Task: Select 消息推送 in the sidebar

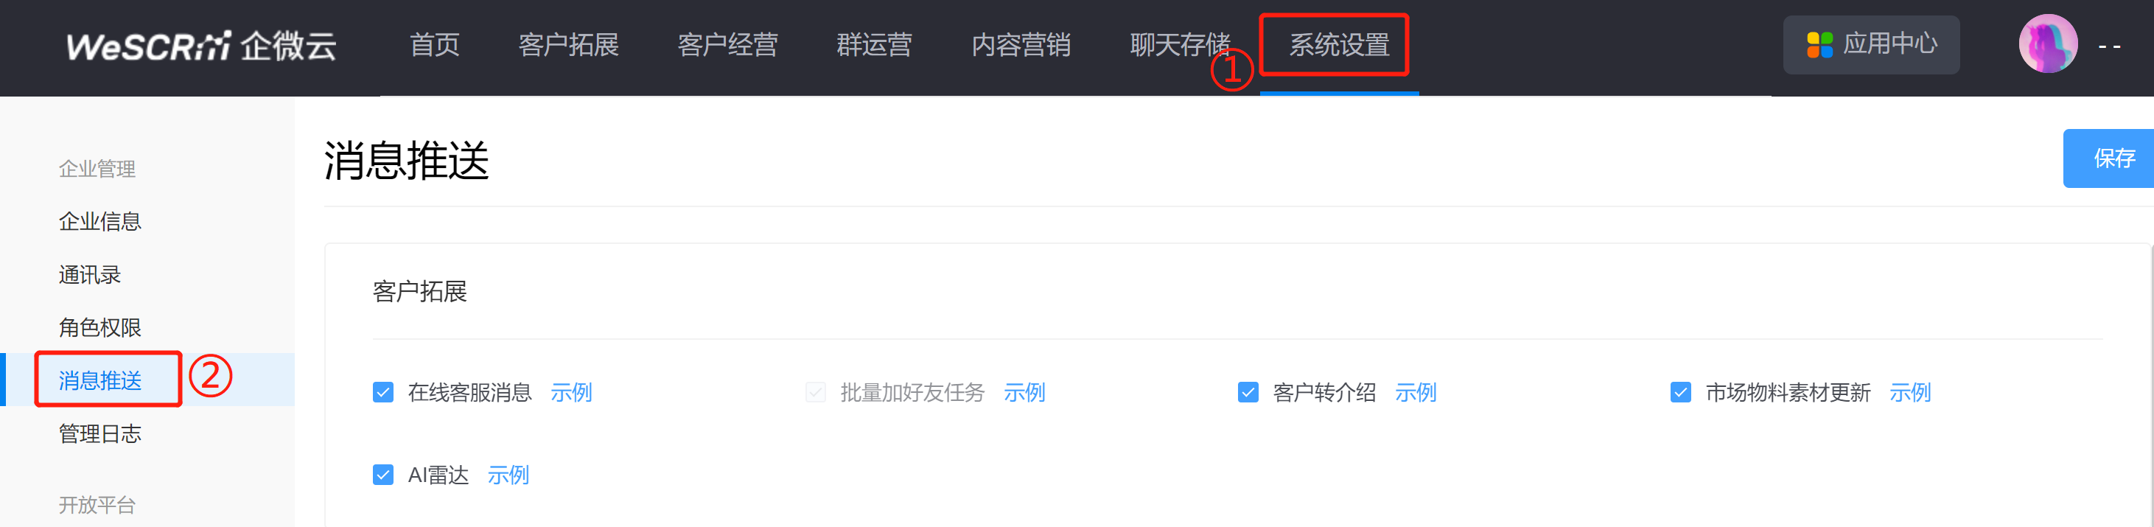Action: click(100, 380)
